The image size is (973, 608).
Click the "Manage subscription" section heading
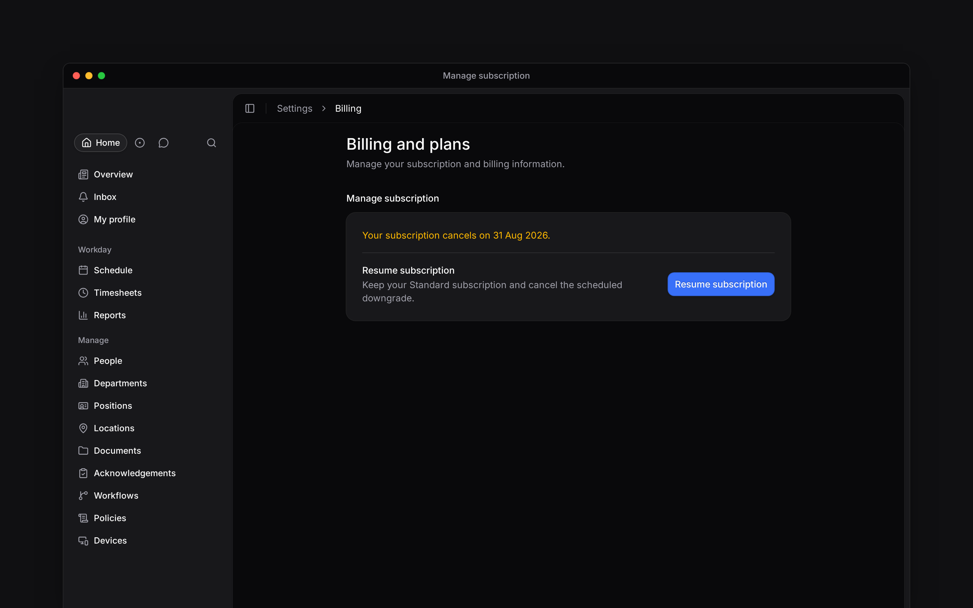392,199
